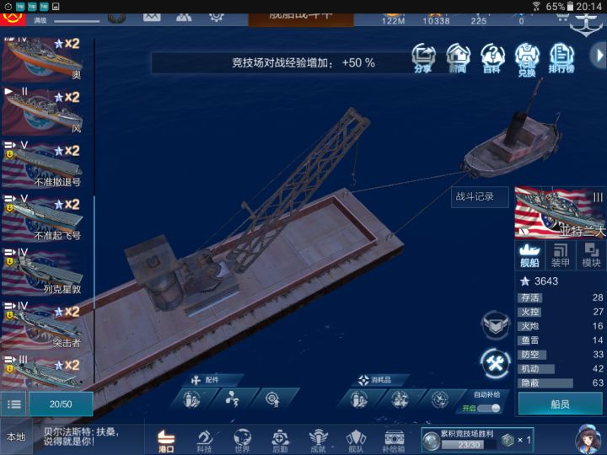Open the 世界 world tab
The height and width of the screenshot is (455, 607).
pos(242,441)
